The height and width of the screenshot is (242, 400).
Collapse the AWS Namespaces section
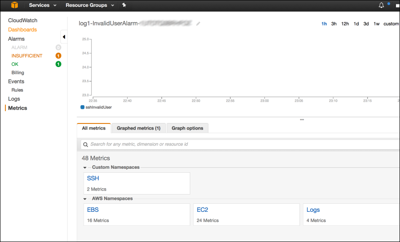(x=85, y=199)
